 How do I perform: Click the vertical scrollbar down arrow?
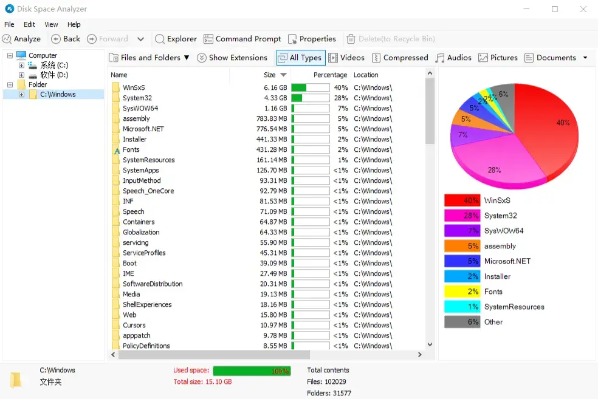[x=430, y=344]
